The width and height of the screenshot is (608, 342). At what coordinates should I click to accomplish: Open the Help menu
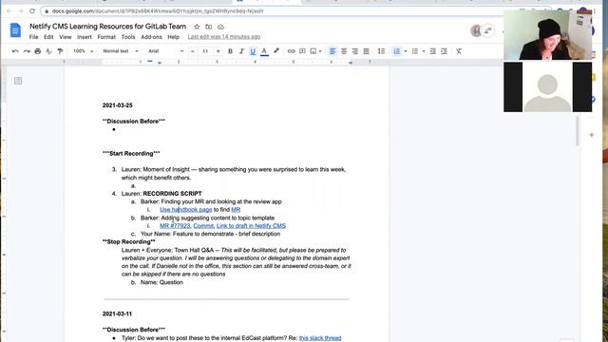tap(173, 37)
